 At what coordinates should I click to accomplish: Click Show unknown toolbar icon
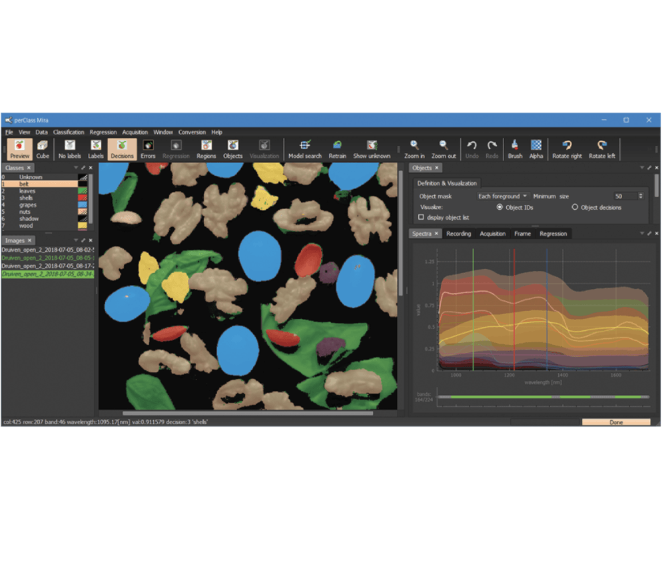coord(372,149)
